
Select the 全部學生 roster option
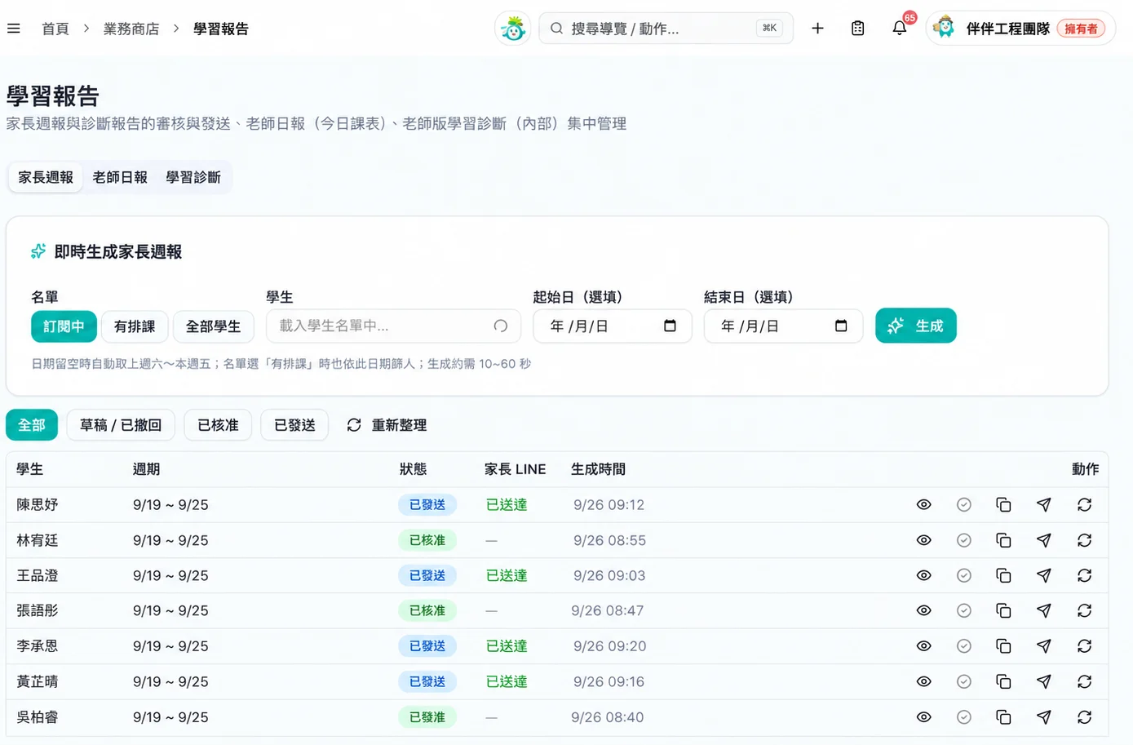(x=214, y=326)
